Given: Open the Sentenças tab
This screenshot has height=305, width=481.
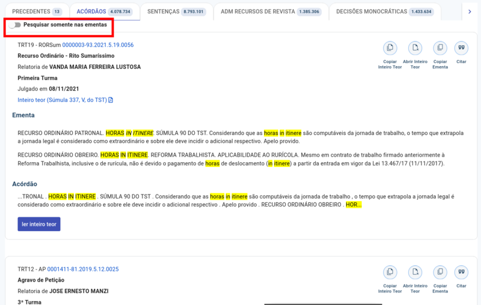Looking at the screenshot, I should (176, 11).
